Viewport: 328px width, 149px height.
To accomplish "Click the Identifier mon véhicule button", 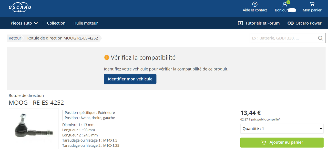I will point(130,79).
